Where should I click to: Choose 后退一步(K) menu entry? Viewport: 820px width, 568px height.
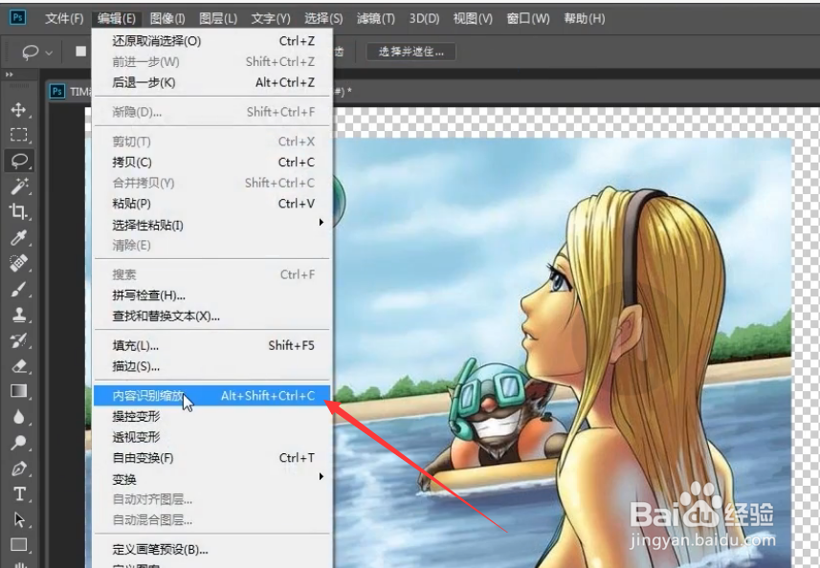tap(212, 82)
